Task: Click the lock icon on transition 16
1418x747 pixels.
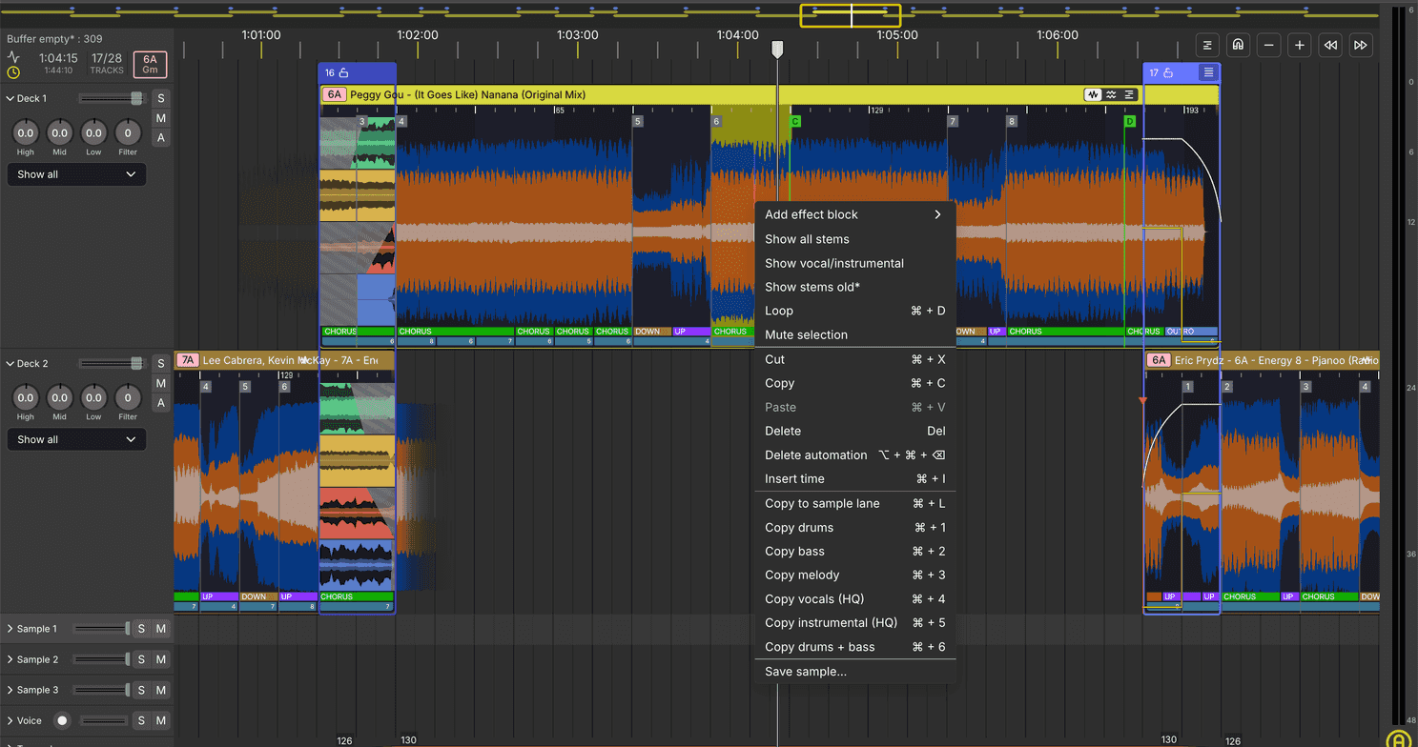Action: tap(344, 72)
